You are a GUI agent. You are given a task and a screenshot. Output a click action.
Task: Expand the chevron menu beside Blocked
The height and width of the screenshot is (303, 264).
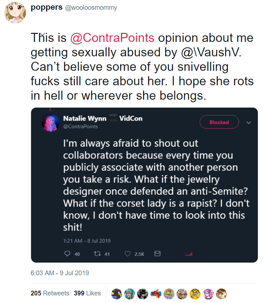(249, 122)
